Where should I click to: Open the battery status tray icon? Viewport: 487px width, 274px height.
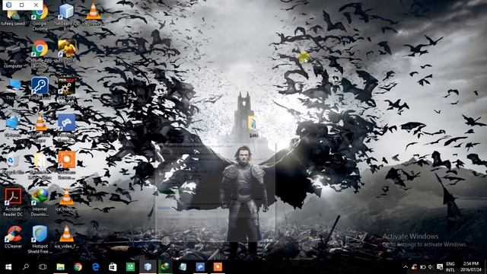pos(423,267)
